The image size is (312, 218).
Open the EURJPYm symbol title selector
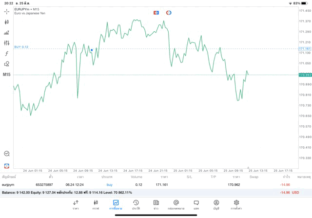point(27,9)
